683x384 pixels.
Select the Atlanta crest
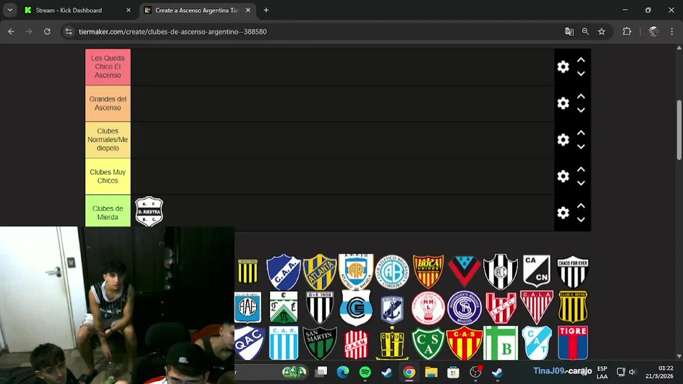(320, 271)
